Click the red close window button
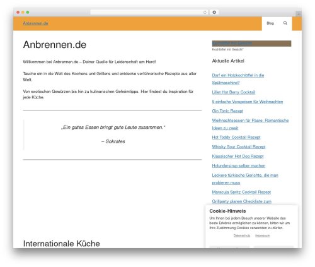315x267 pixels. click(x=18, y=13)
